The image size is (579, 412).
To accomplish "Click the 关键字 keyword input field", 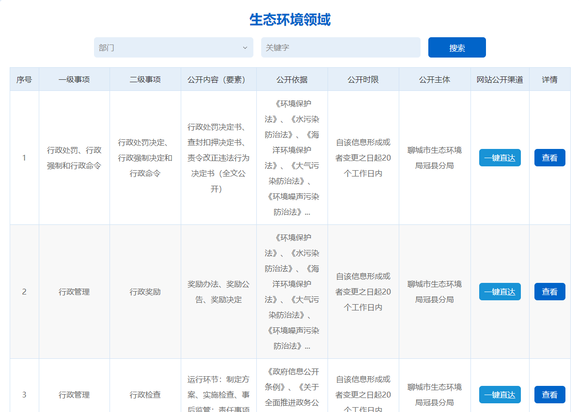I will [341, 47].
